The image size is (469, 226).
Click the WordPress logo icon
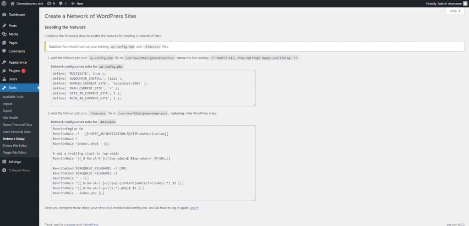(x=4, y=3)
